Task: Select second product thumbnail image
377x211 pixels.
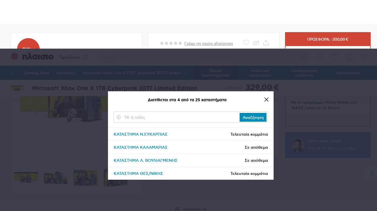Action: pyautogui.click(x=56, y=177)
